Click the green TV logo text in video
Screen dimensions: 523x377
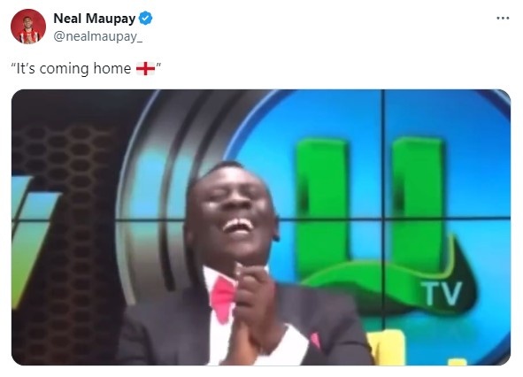pyautogui.click(x=442, y=294)
